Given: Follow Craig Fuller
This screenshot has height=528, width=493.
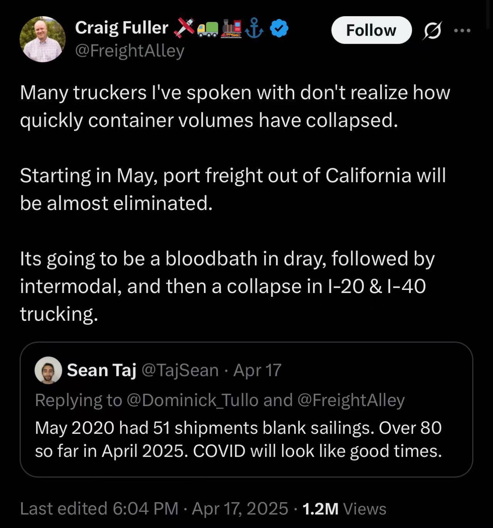Looking at the screenshot, I should coord(371,30).
